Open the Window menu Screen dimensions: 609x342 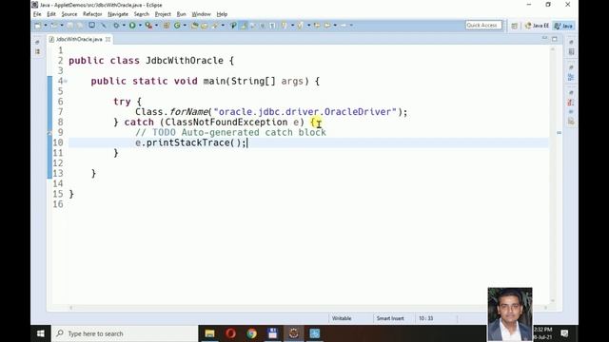(201, 14)
